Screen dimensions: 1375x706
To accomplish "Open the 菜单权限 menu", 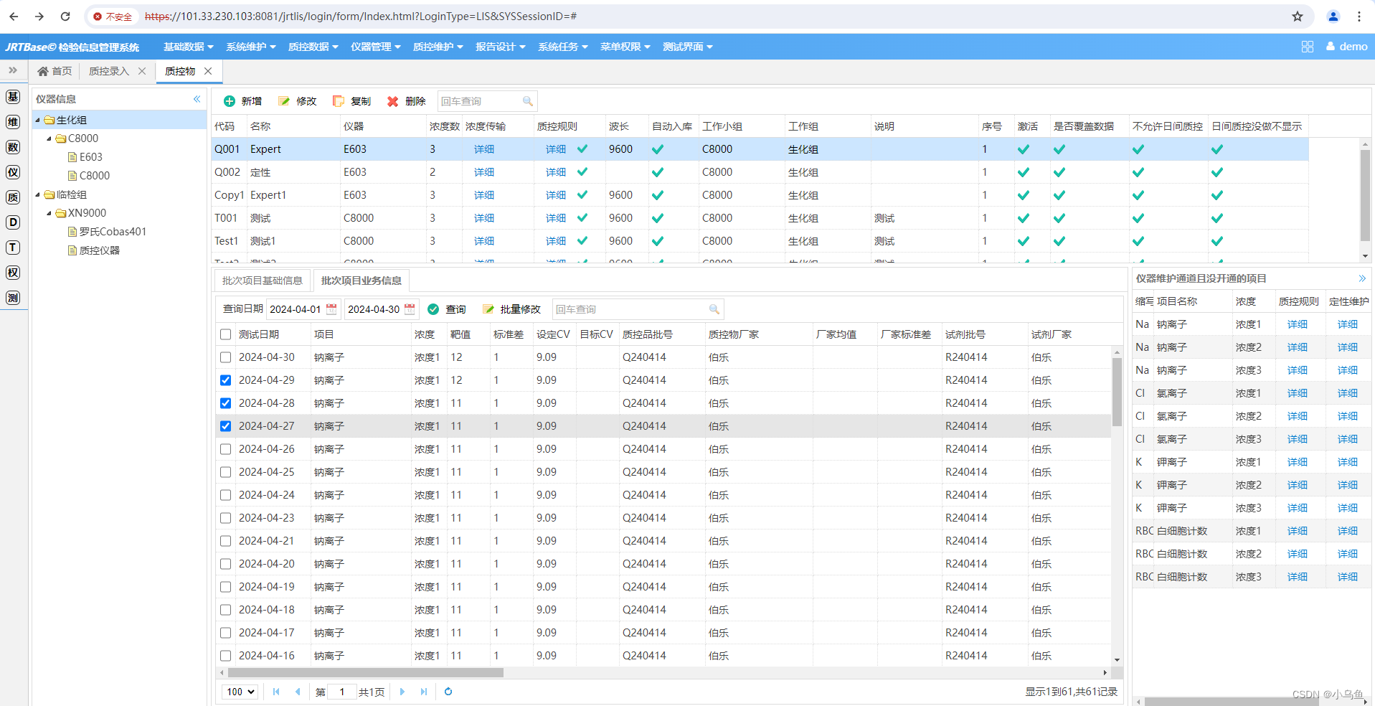I will pos(625,47).
